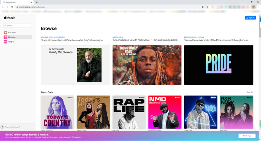Go back with browser back arrow
Viewport: 261px width, 141px height.
tap(3, 7)
